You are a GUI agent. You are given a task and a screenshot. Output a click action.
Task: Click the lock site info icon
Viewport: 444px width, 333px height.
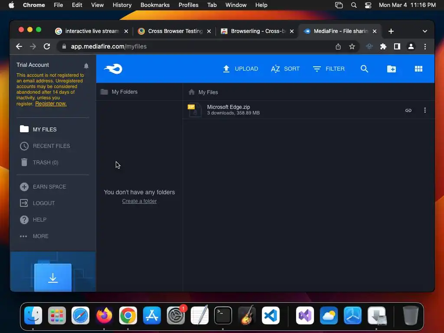pos(64,46)
